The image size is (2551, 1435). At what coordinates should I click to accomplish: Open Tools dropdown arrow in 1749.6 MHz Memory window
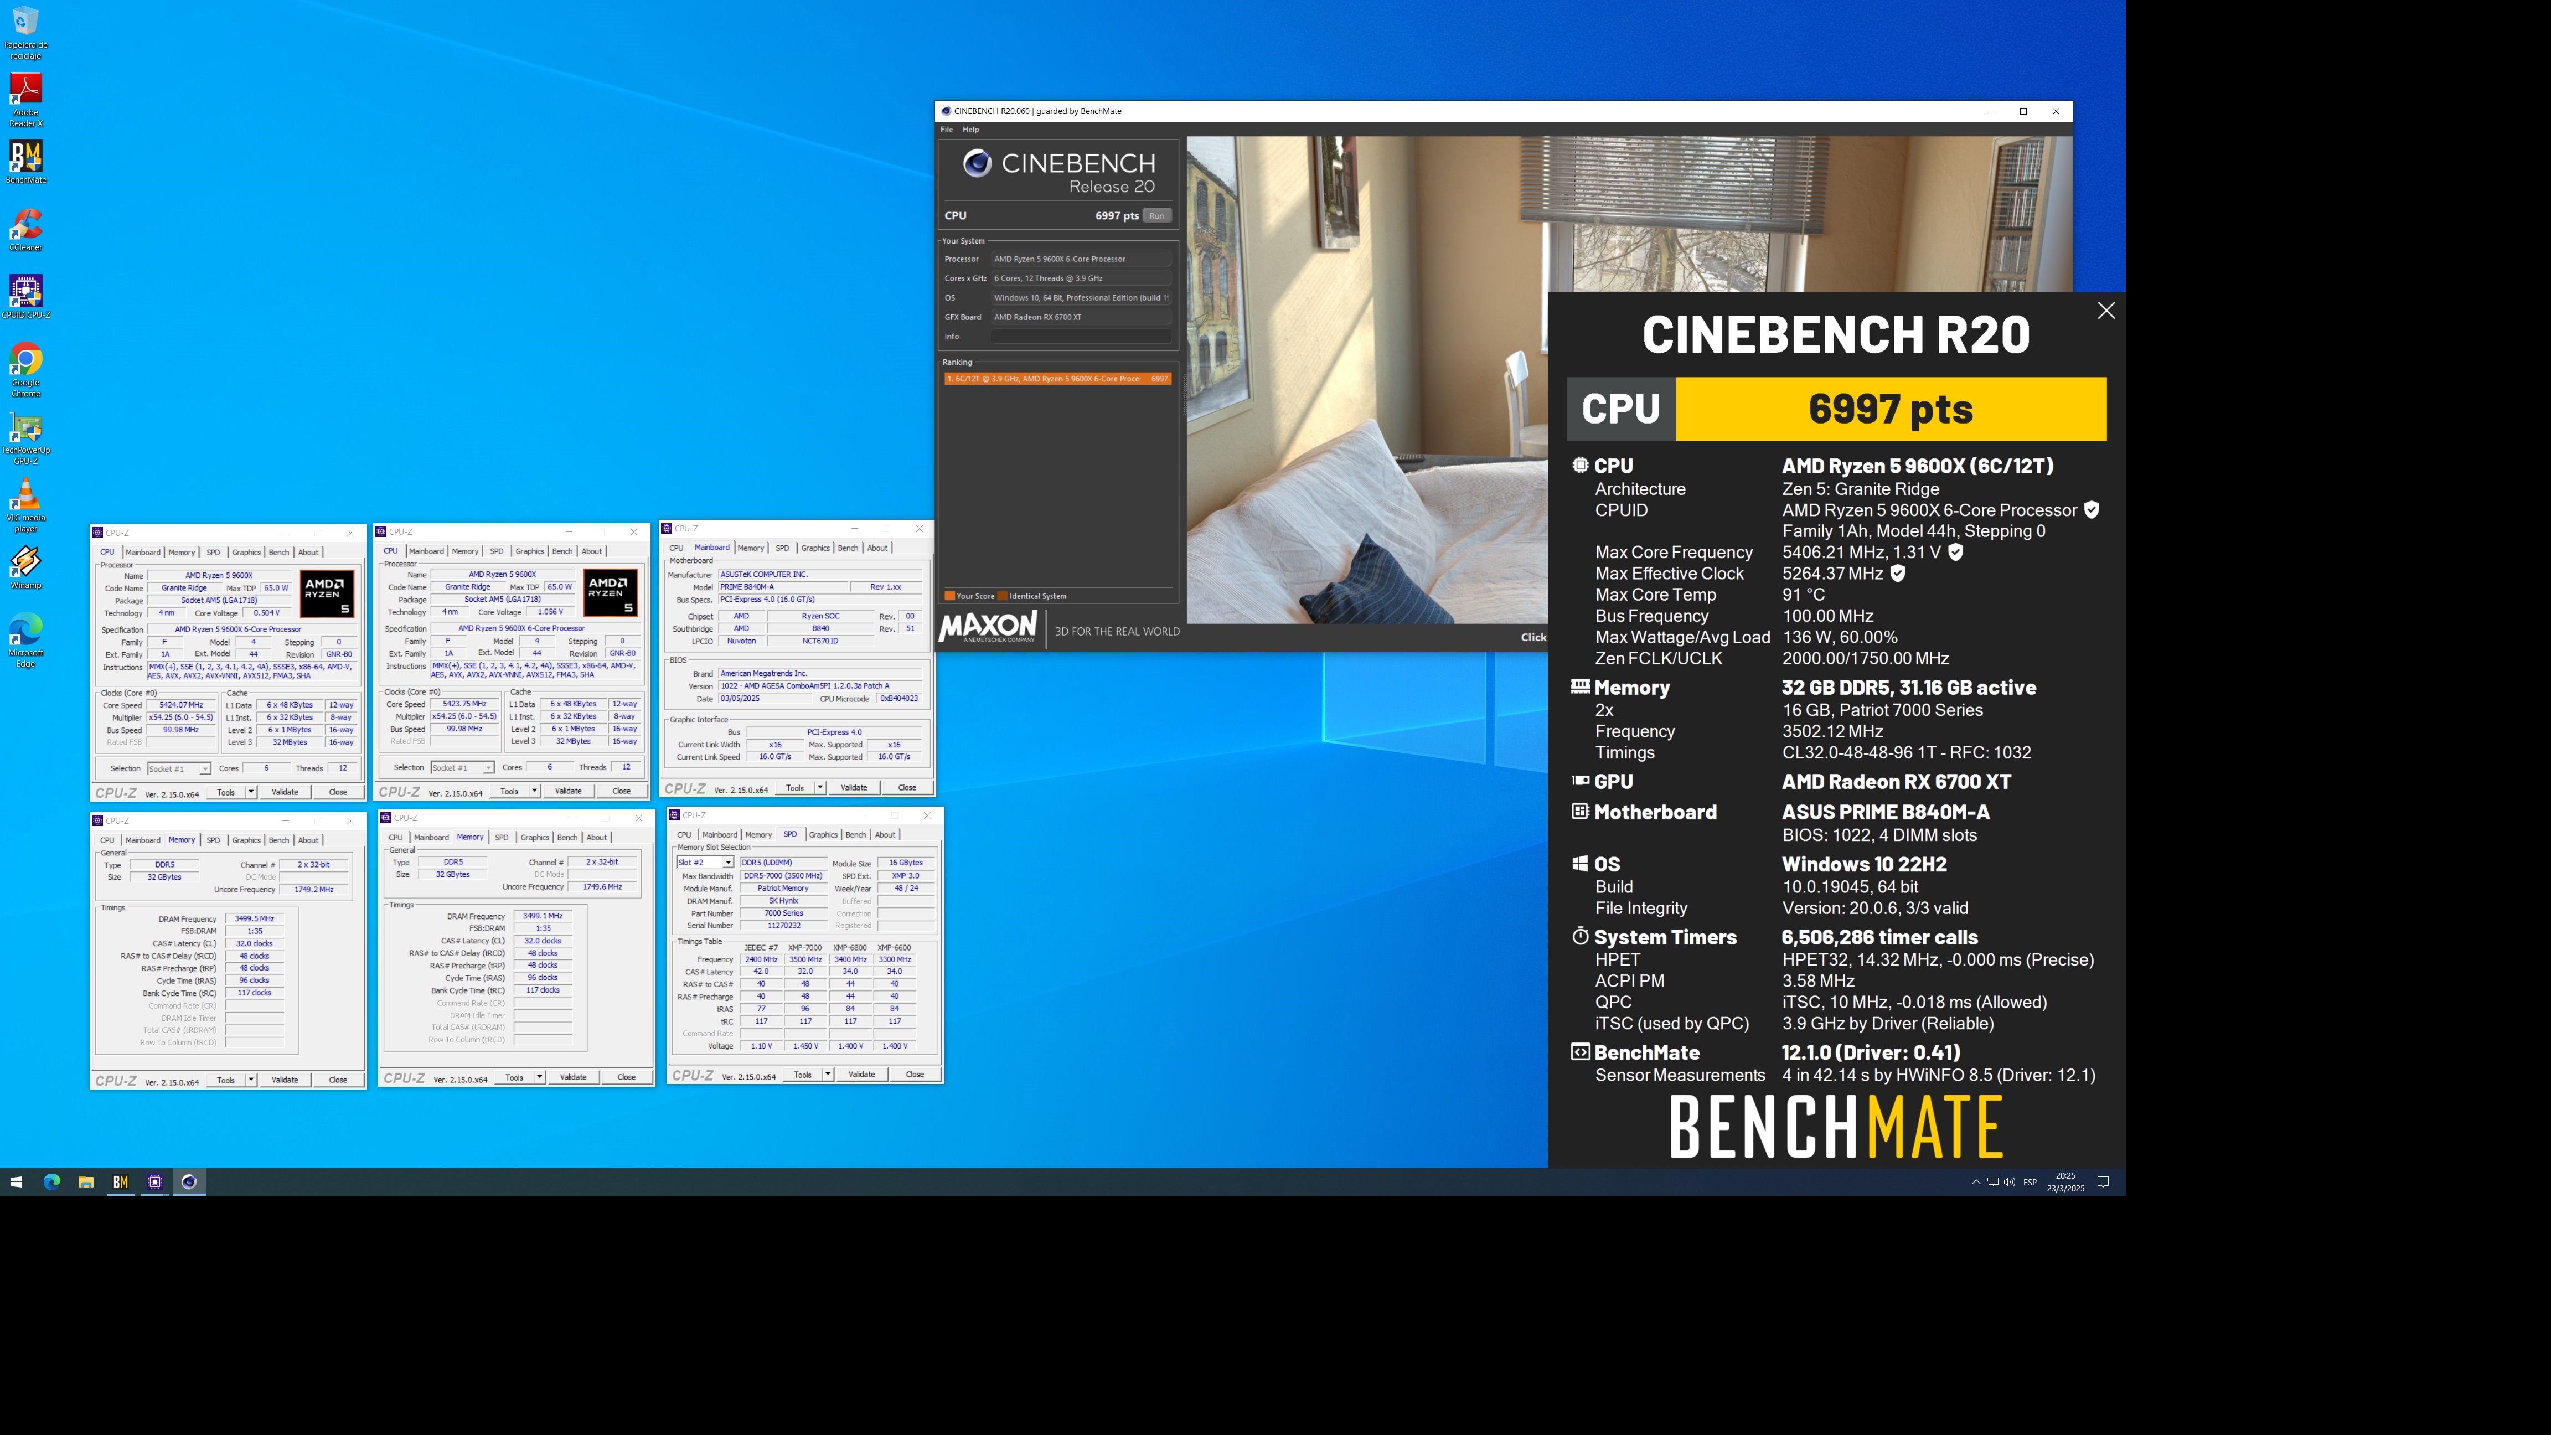click(539, 1077)
